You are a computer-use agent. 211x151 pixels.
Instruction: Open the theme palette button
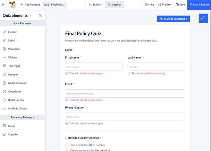pos(203,19)
